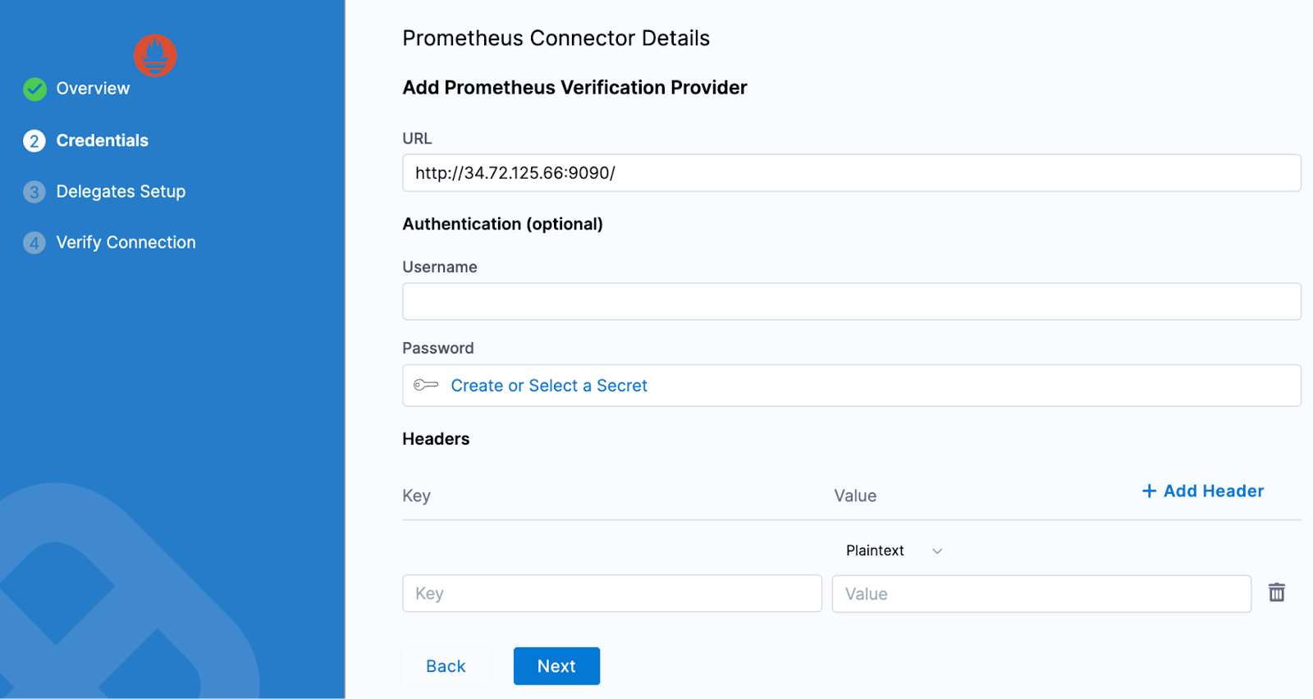Click the Prometheus Connector Details title
1313x699 pixels.
tap(556, 38)
